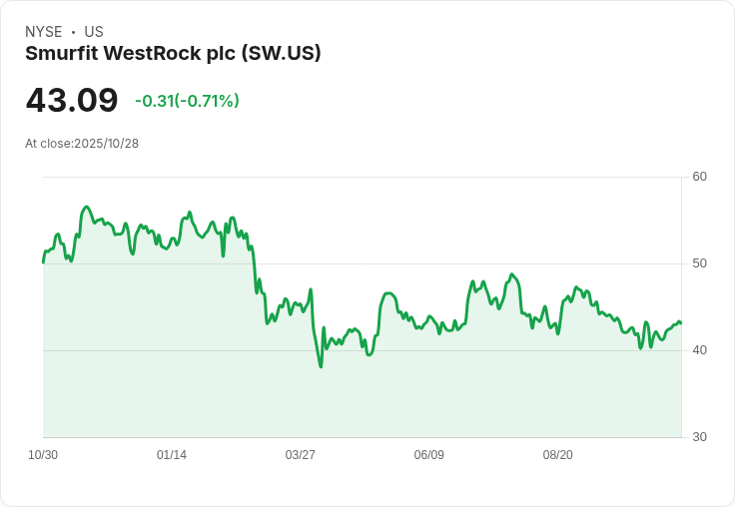The width and height of the screenshot is (735, 507).
Task: Select the 06/09 date on x-axis
Action: tap(429, 455)
